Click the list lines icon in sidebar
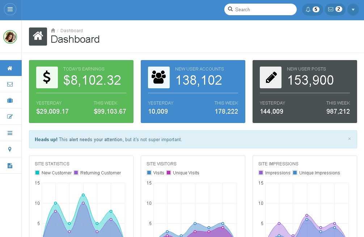This screenshot has height=237, width=364. [x=10, y=133]
